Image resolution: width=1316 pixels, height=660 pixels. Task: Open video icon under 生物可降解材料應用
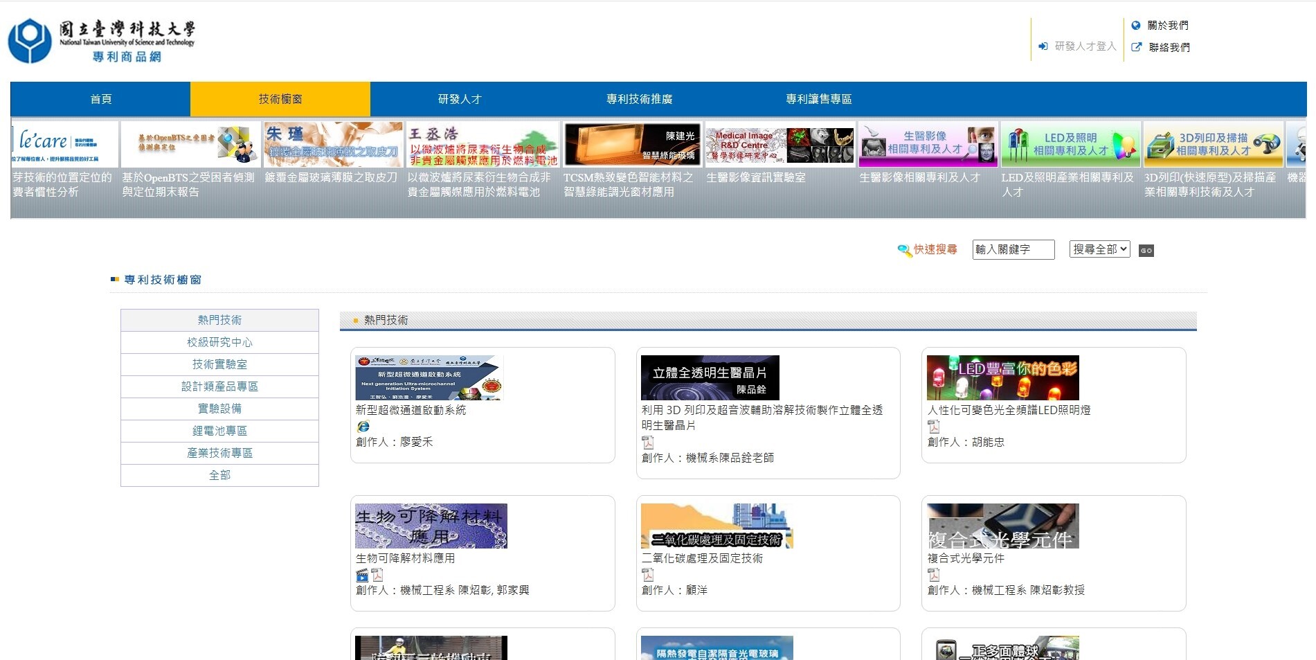pyautogui.click(x=362, y=575)
